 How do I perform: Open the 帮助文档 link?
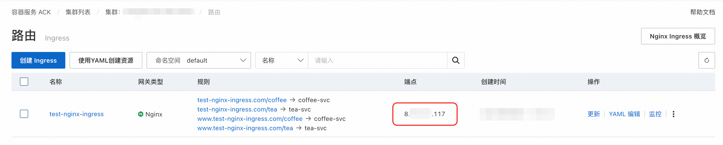tap(703, 12)
